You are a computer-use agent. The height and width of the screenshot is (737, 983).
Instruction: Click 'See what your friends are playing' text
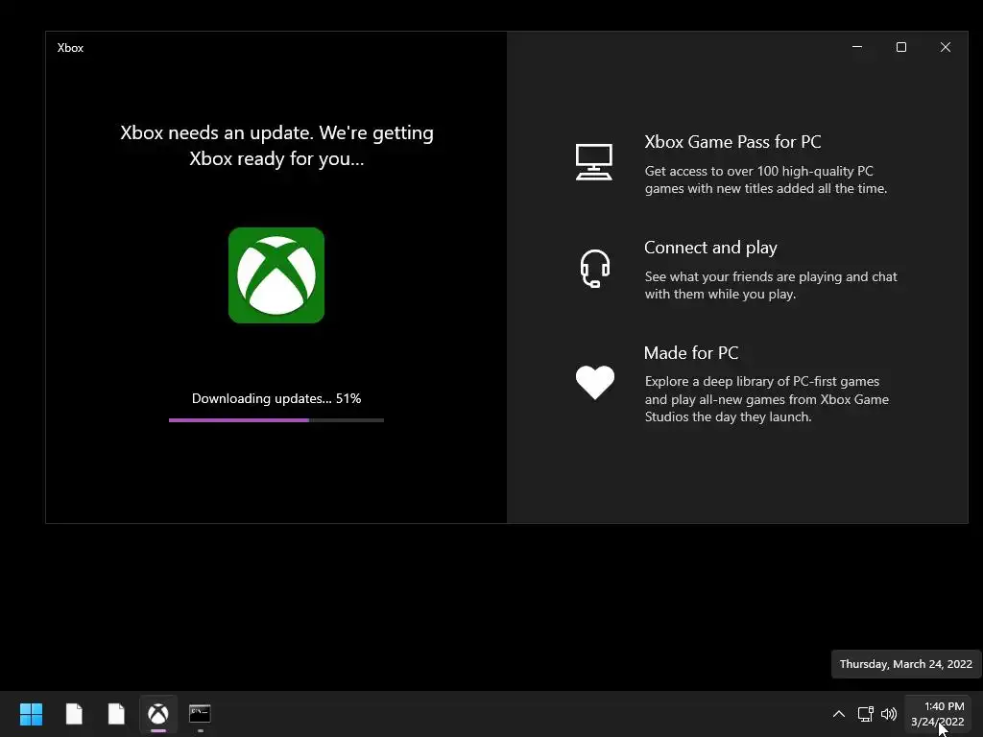pyautogui.click(x=771, y=285)
